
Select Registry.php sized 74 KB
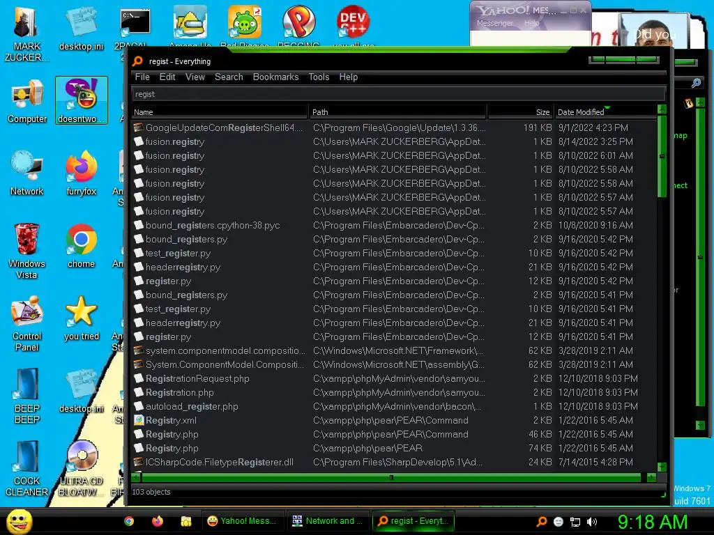click(395, 448)
